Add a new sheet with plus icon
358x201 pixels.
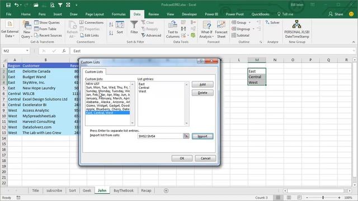[x=166, y=190]
